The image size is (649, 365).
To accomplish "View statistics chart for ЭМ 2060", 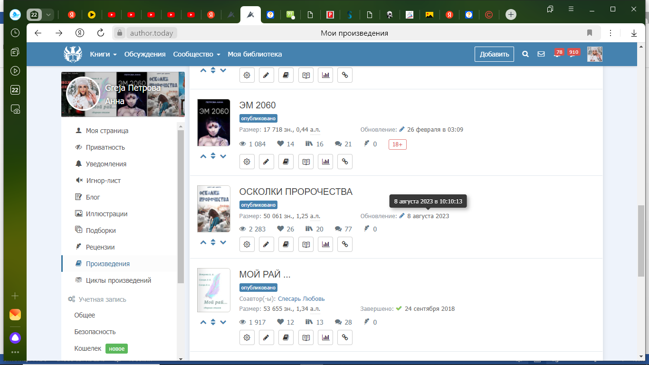I will (325, 162).
